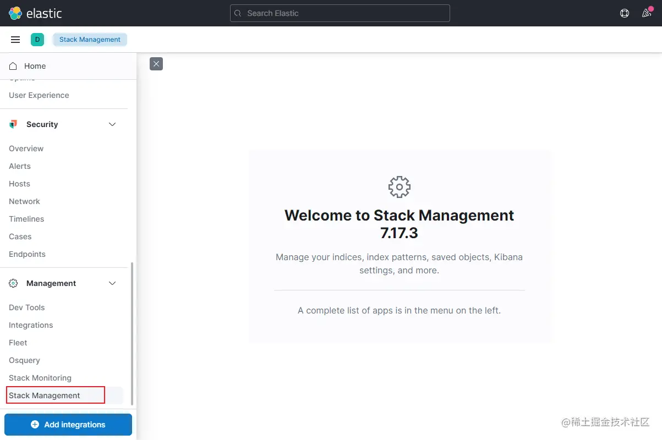Click the Add integrations button

tap(68, 425)
